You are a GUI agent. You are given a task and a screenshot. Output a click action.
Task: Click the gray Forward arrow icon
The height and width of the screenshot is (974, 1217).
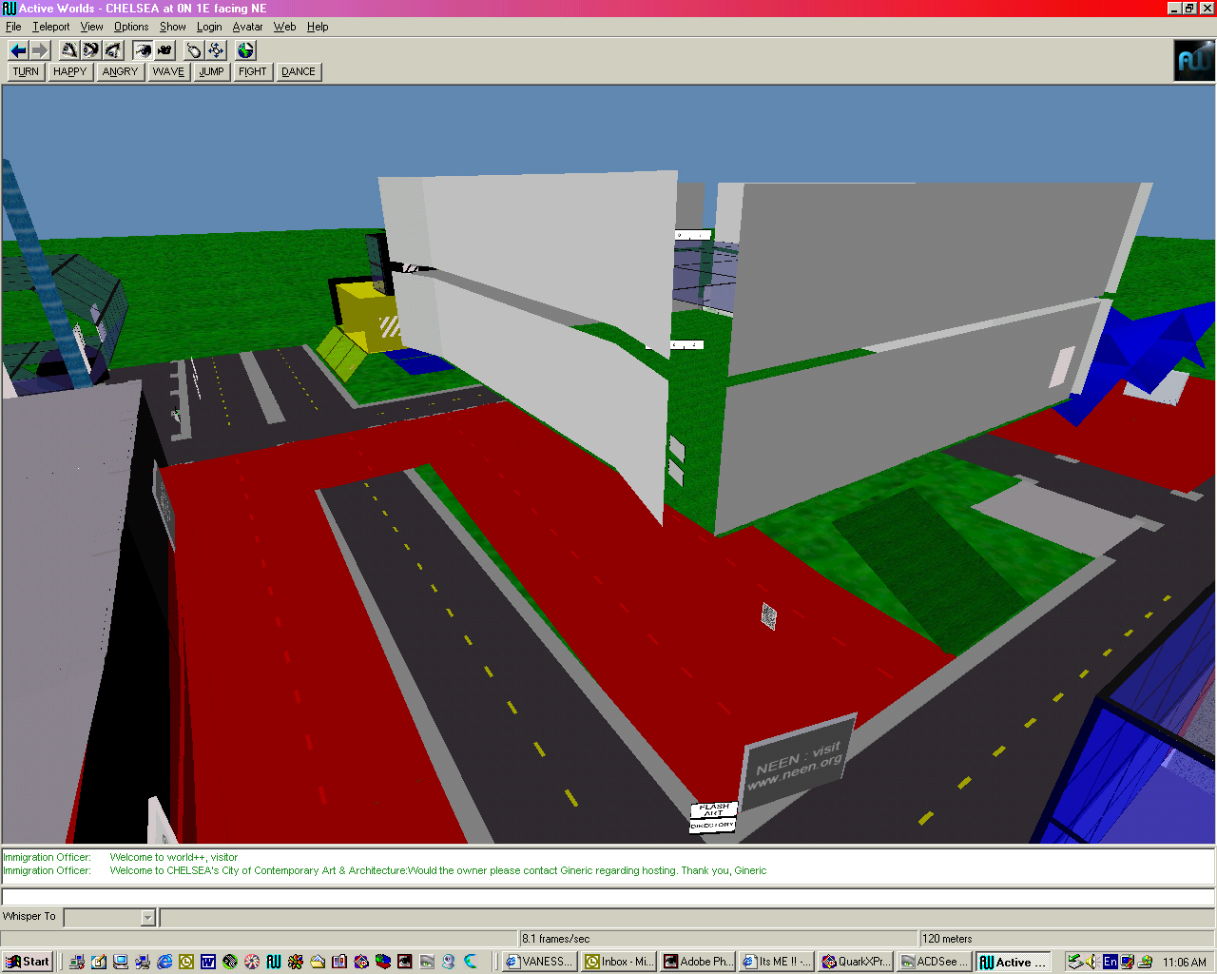pos(40,50)
